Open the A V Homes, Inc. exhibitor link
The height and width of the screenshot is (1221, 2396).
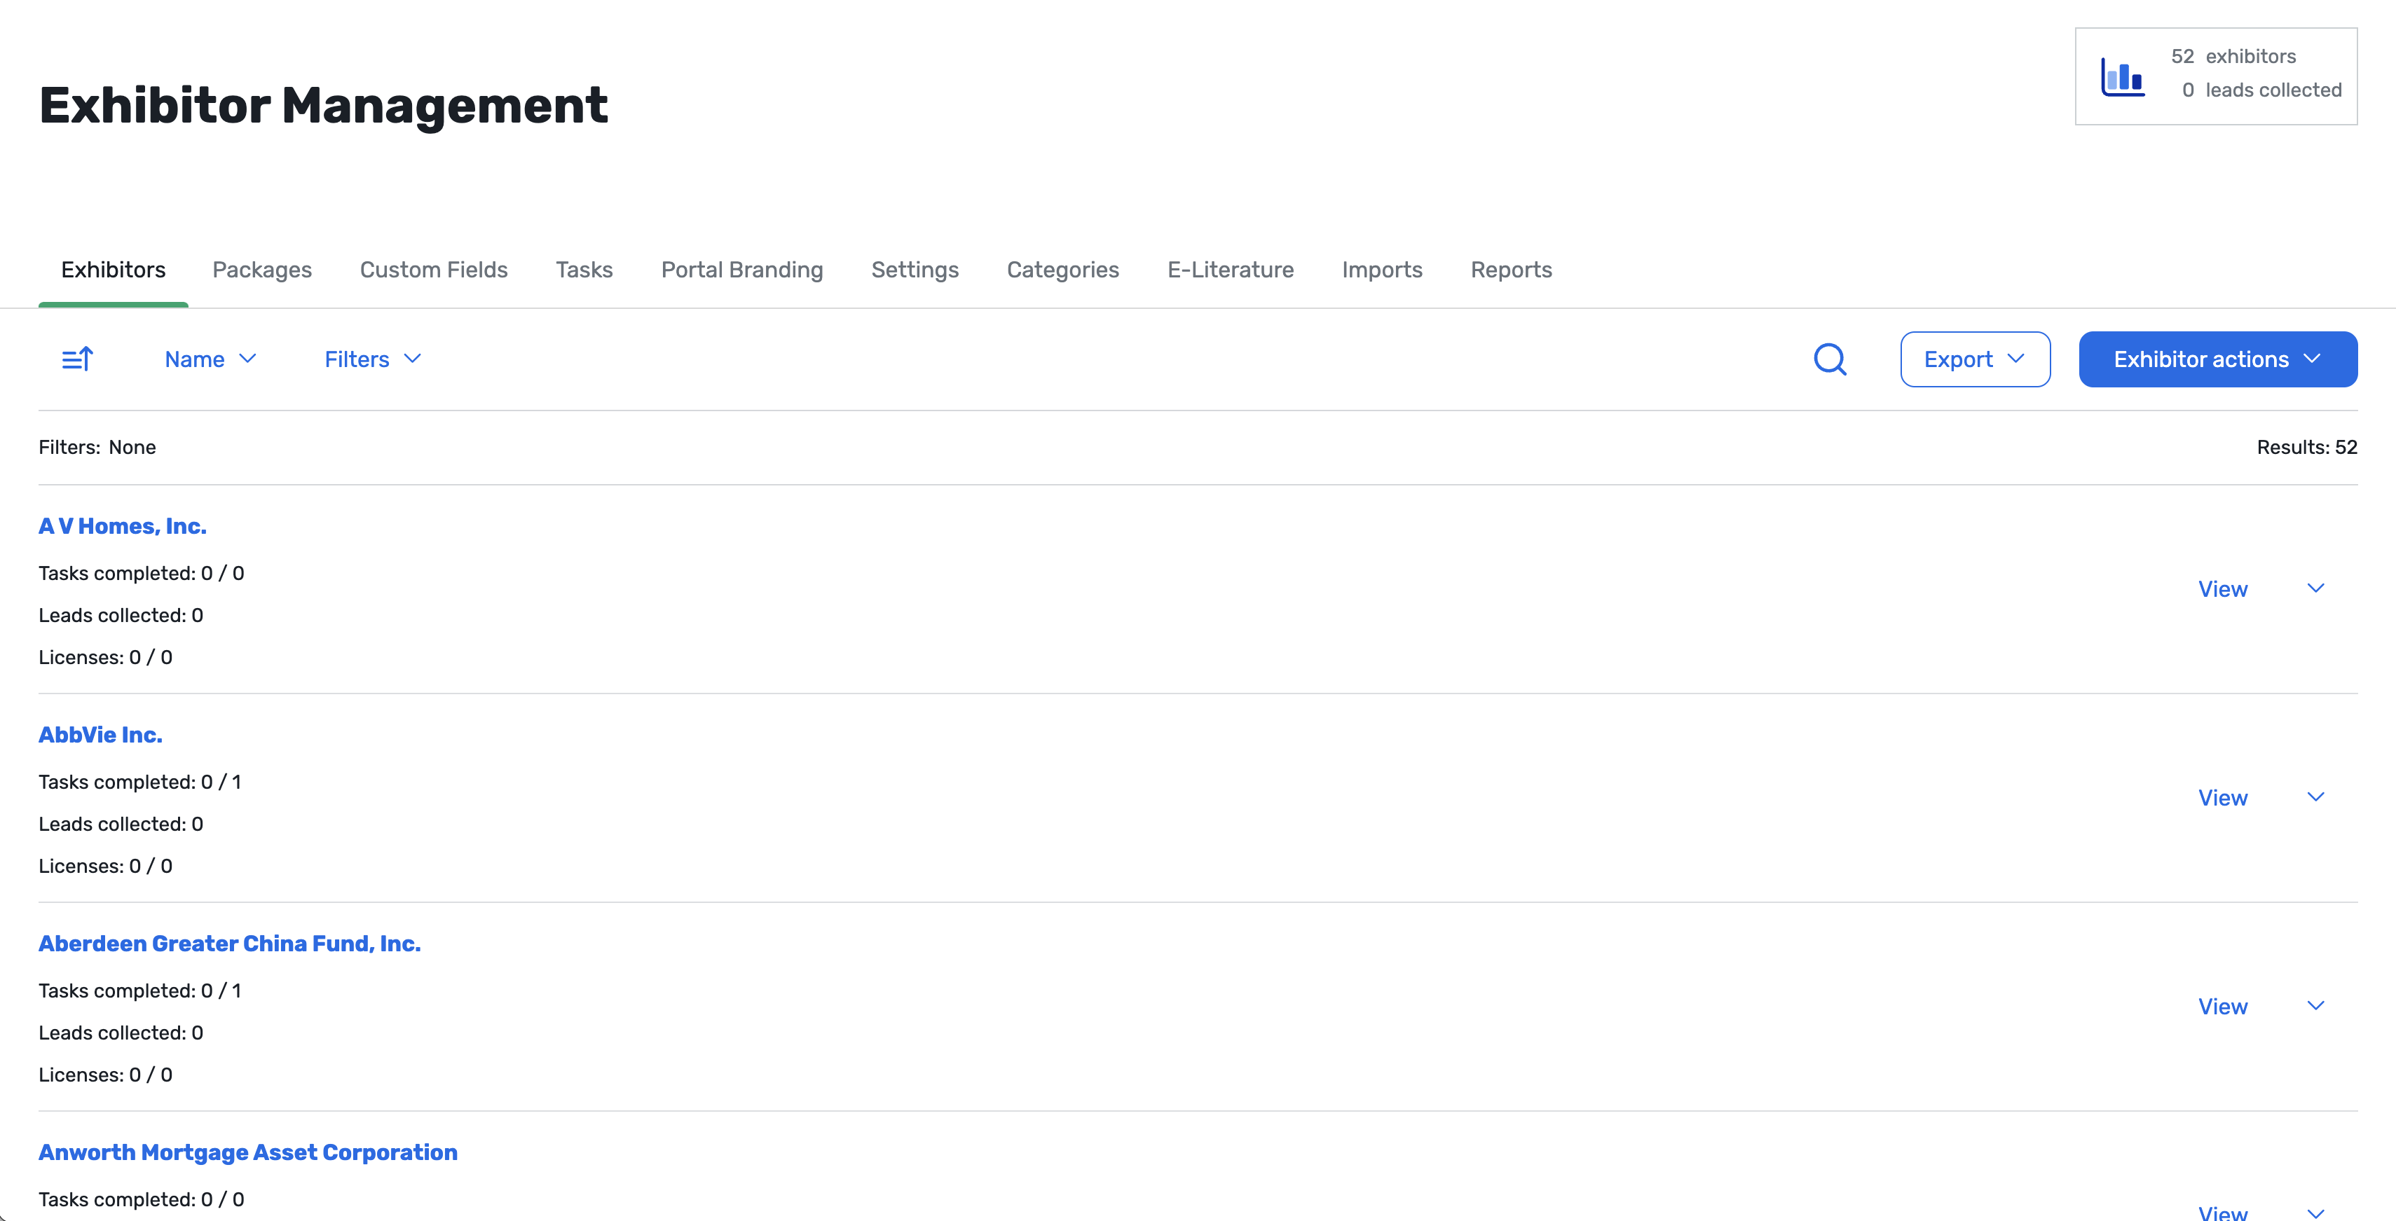pyautogui.click(x=123, y=526)
